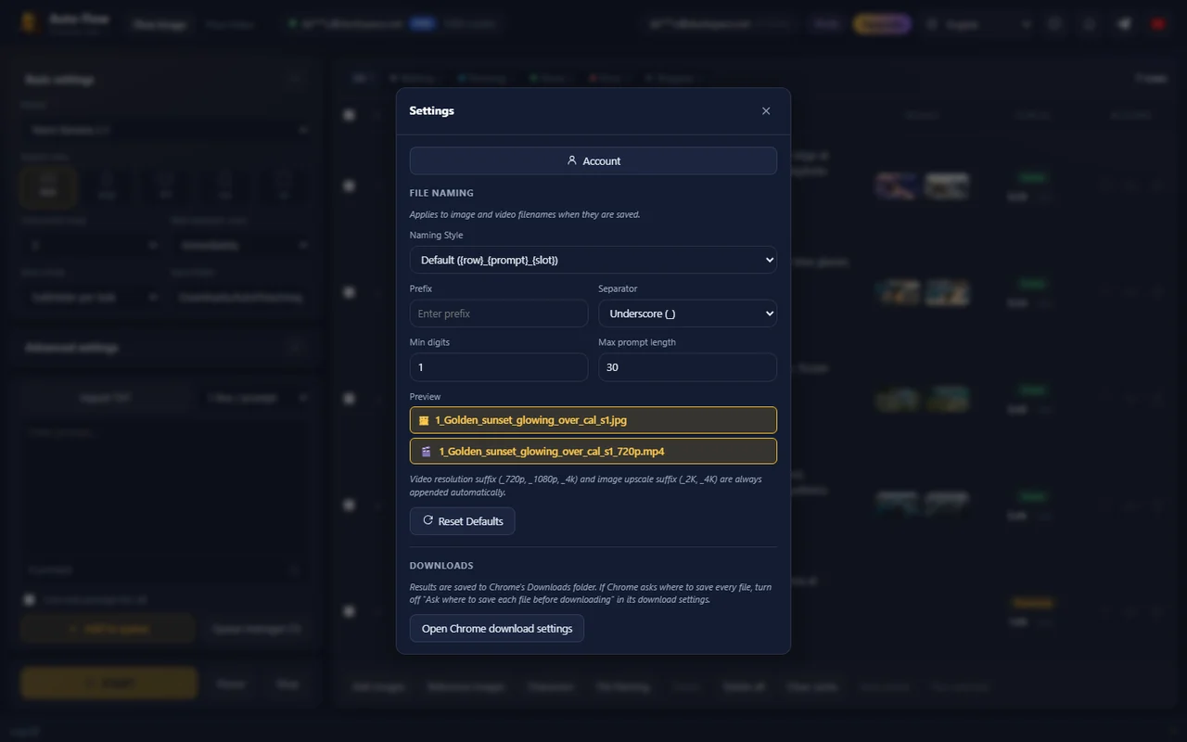Focus the Prefix input field
Image resolution: width=1187 pixels, height=742 pixels.
[499, 313]
